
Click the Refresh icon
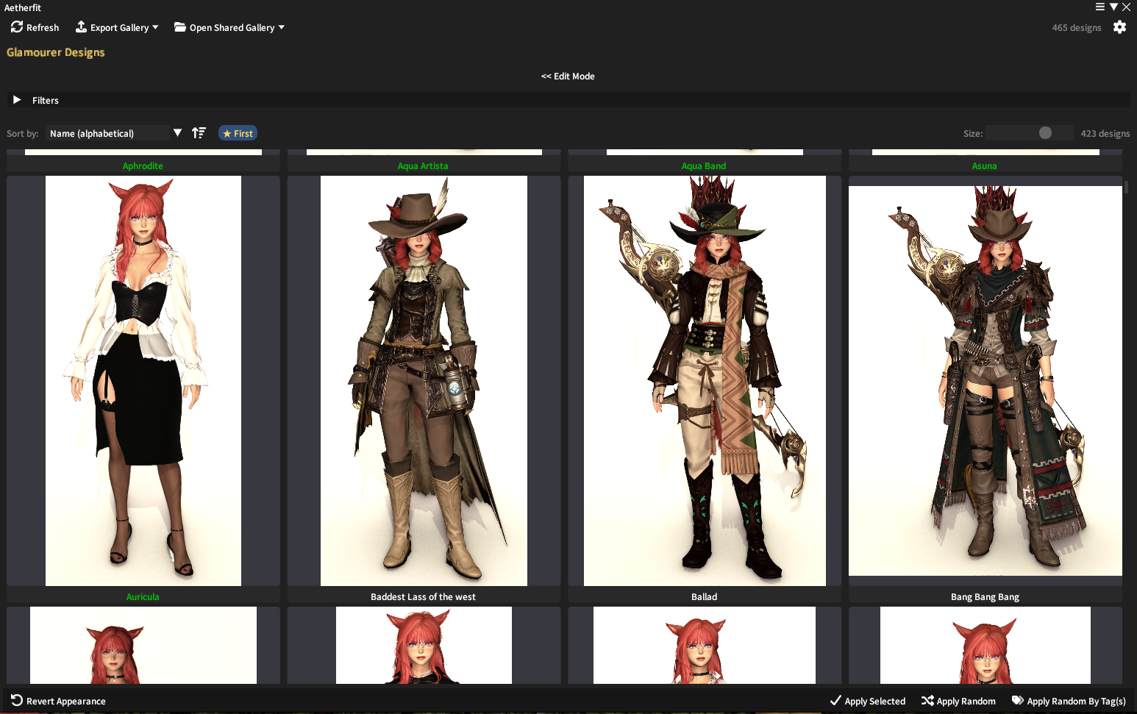17,27
